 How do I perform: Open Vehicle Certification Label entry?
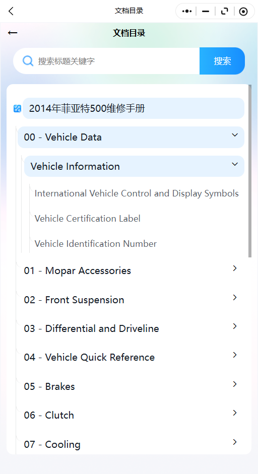(87, 219)
